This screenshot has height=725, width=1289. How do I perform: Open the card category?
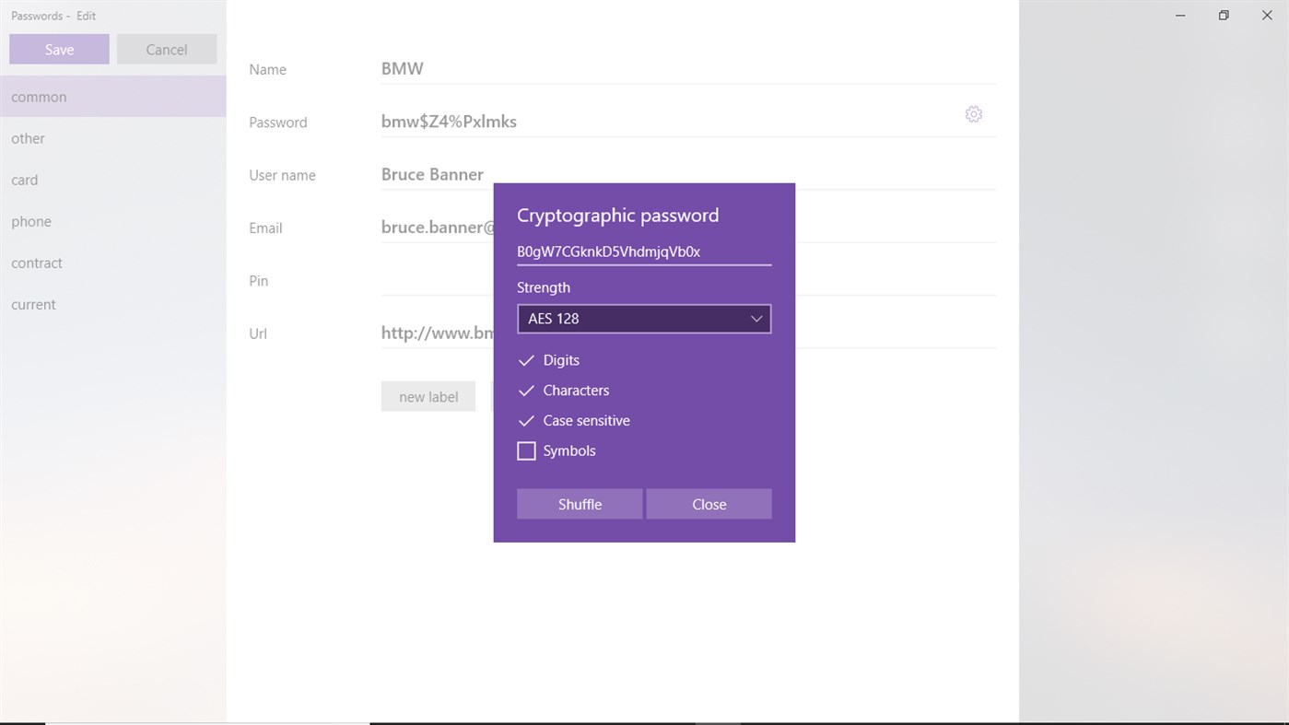pyautogui.click(x=25, y=180)
